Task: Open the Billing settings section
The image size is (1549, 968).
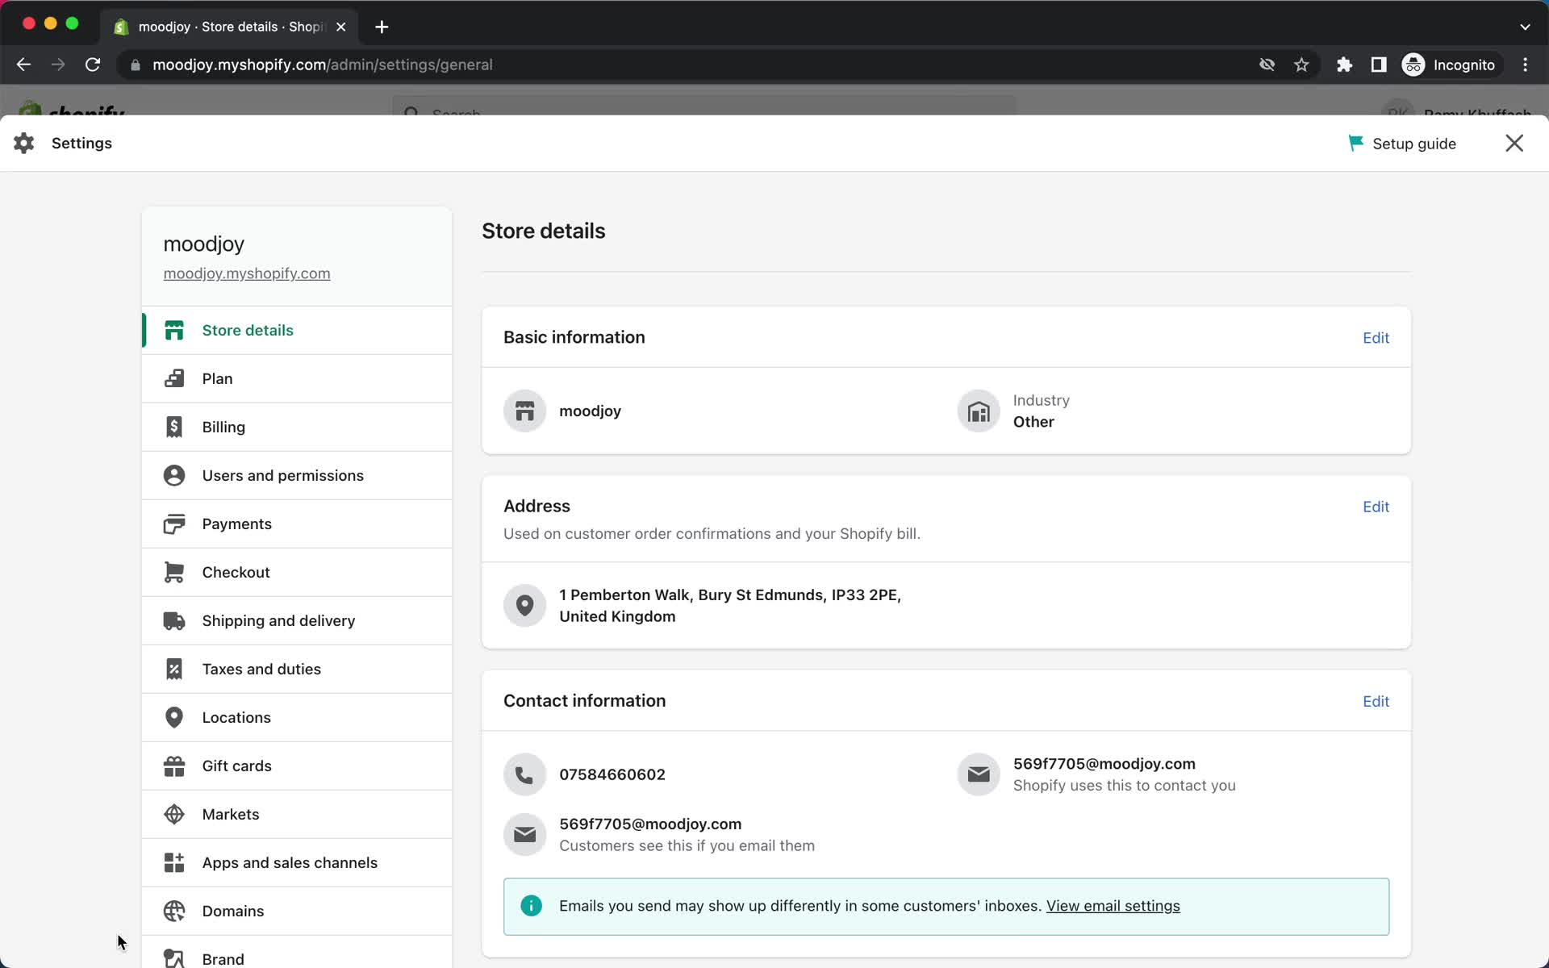Action: [297, 427]
